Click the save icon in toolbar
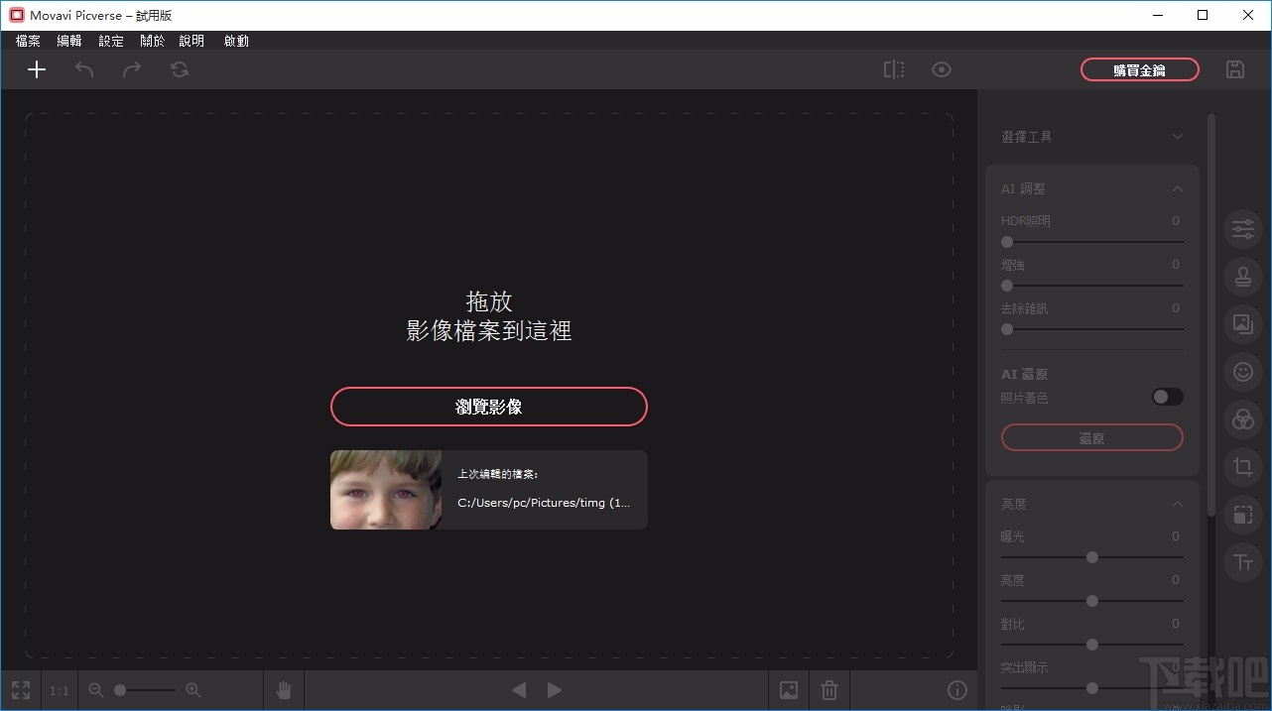This screenshot has height=711, width=1272. point(1234,68)
